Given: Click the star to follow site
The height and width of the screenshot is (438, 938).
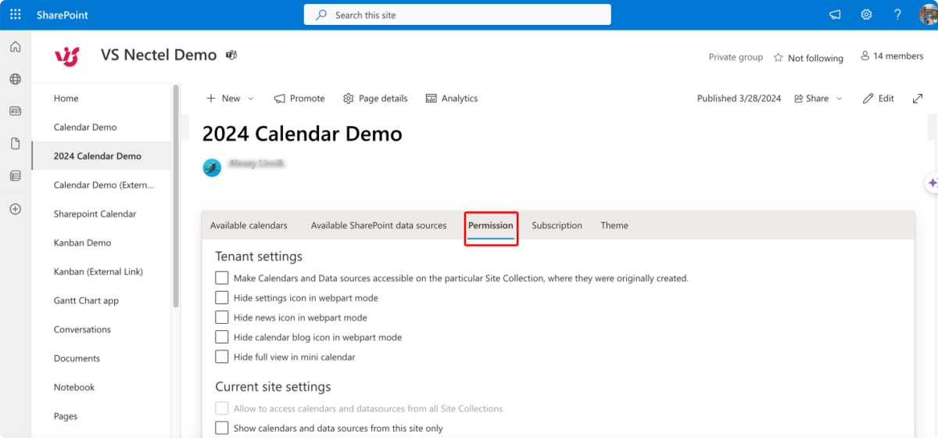Looking at the screenshot, I should coord(778,58).
